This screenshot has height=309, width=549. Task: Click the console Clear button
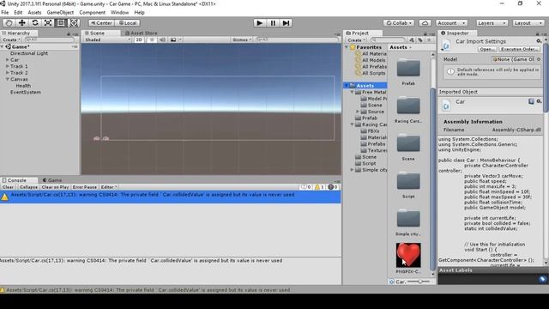point(8,187)
